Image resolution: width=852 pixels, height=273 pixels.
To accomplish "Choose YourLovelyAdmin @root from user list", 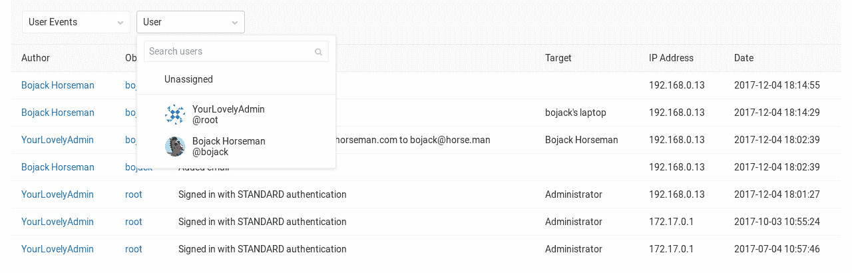I will (x=228, y=115).
